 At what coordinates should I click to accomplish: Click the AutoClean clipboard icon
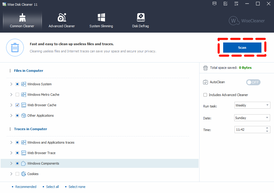click(205, 82)
